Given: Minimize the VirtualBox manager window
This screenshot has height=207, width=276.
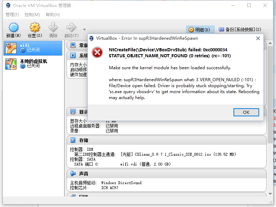Looking at the screenshot, I should point(233,6).
